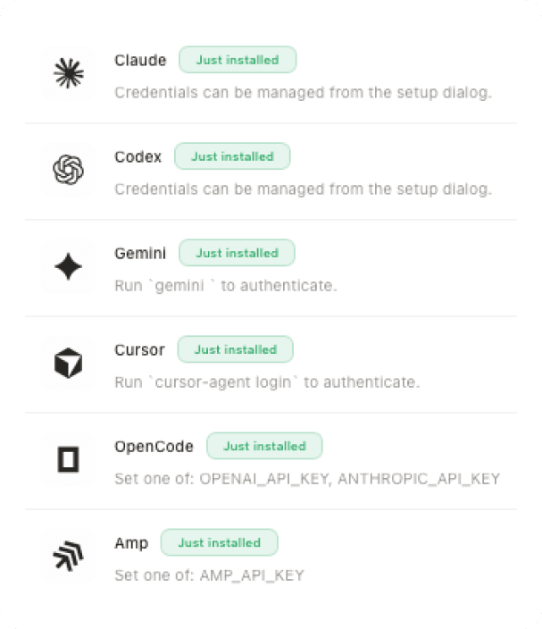Select the Claude agent name
The width and height of the screenshot is (542, 629).
pos(140,61)
